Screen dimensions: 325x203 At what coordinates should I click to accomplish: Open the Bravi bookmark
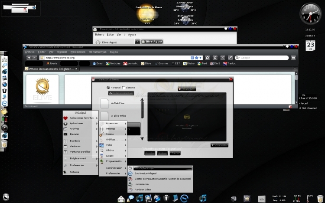click(98, 63)
